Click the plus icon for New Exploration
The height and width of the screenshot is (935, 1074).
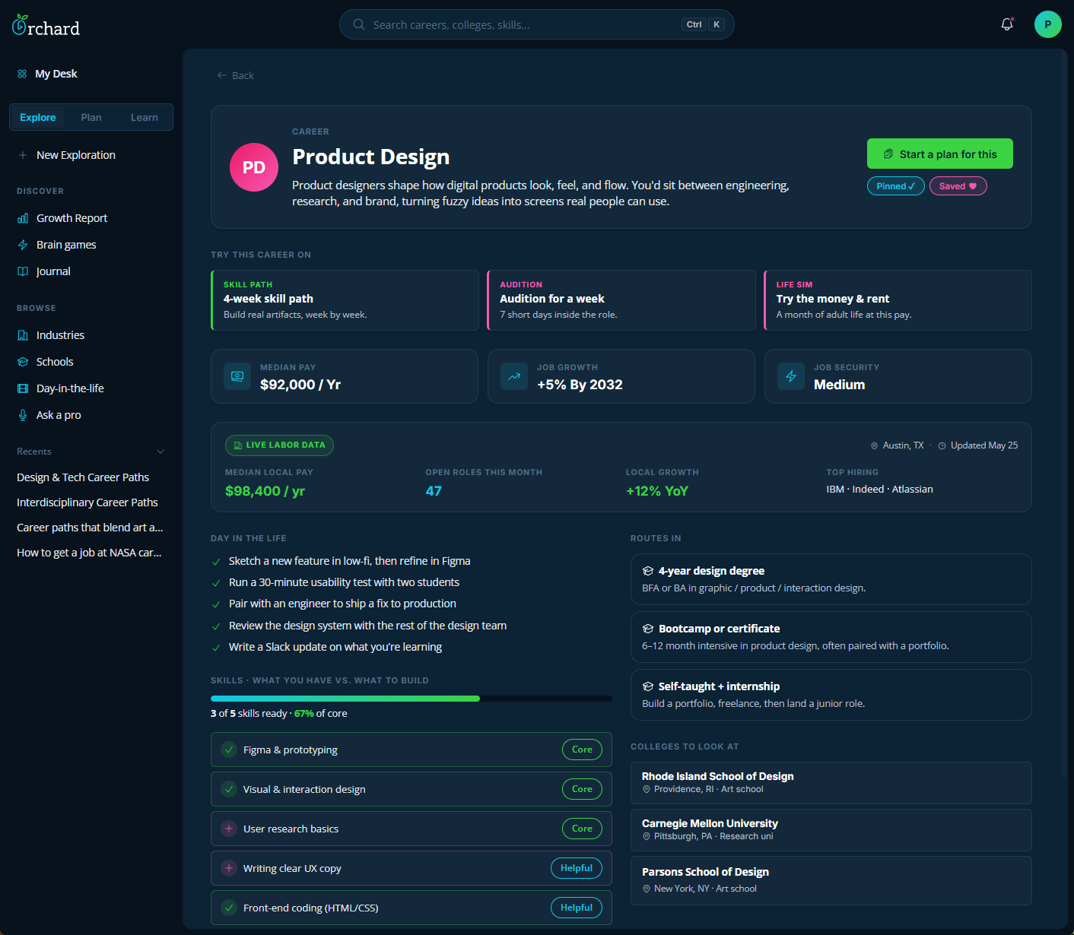pyautogui.click(x=23, y=155)
